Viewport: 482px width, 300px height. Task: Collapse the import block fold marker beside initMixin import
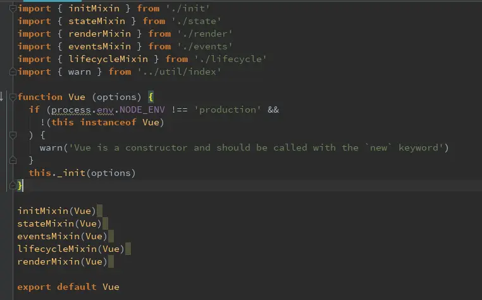[13, 9]
